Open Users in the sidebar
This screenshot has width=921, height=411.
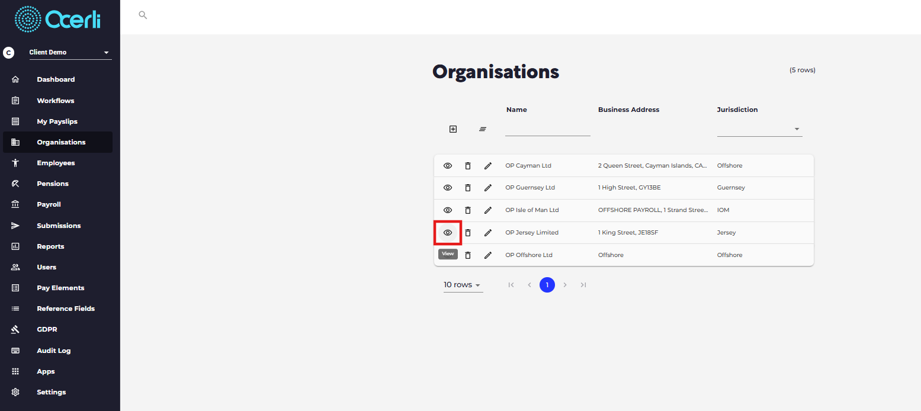coord(57,267)
